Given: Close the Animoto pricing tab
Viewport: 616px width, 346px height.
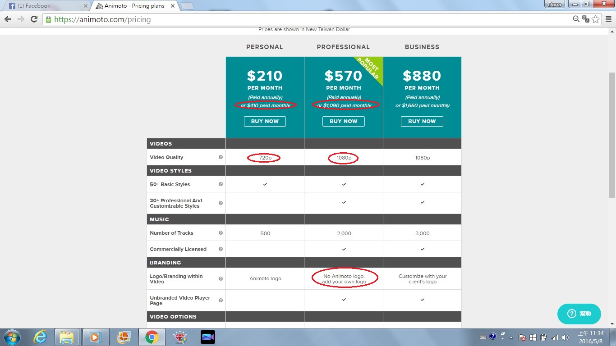Looking at the screenshot, I should (173, 6).
